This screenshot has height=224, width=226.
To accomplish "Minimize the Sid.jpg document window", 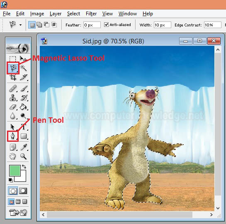I will click(x=185, y=41).
